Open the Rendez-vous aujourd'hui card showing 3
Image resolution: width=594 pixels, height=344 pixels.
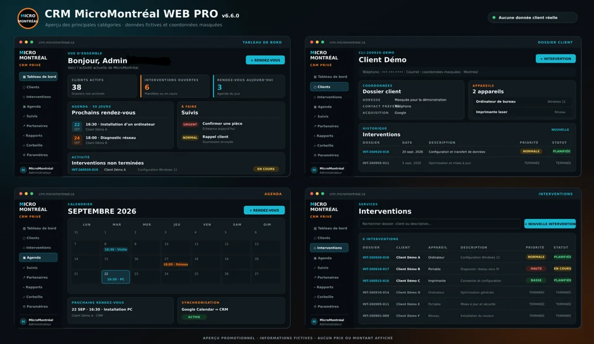[249, 87]
